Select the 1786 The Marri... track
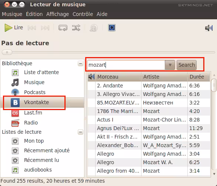 pyautogui.click(x=149, y=112)
